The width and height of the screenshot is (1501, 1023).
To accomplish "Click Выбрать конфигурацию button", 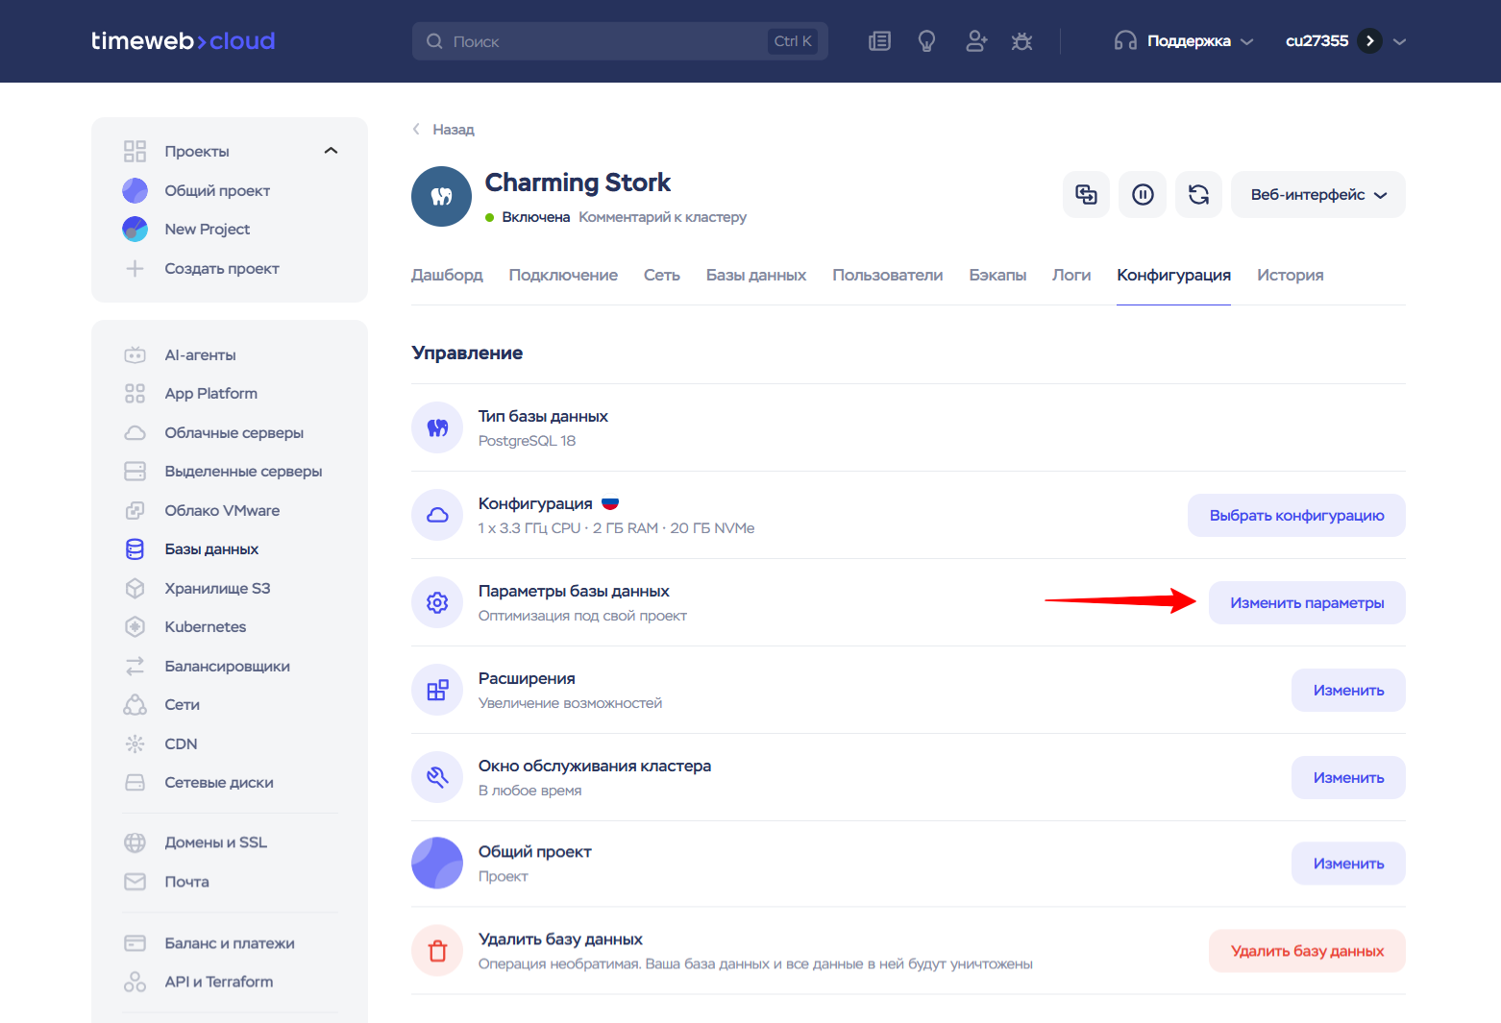I will 1295,516.
